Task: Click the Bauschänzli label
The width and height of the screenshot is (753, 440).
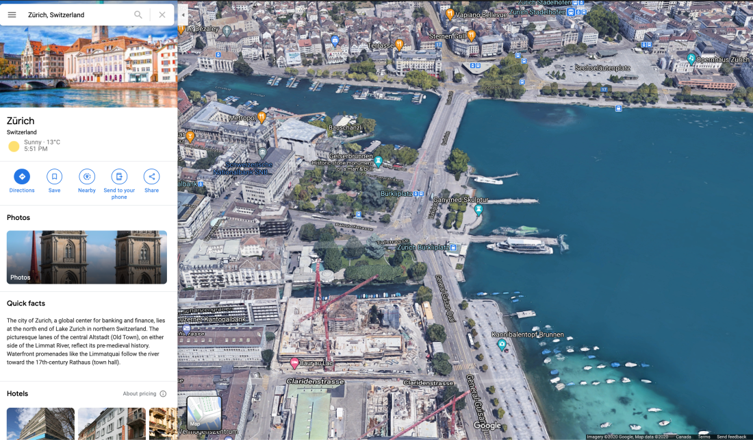Action: click(x=345, y=127)
